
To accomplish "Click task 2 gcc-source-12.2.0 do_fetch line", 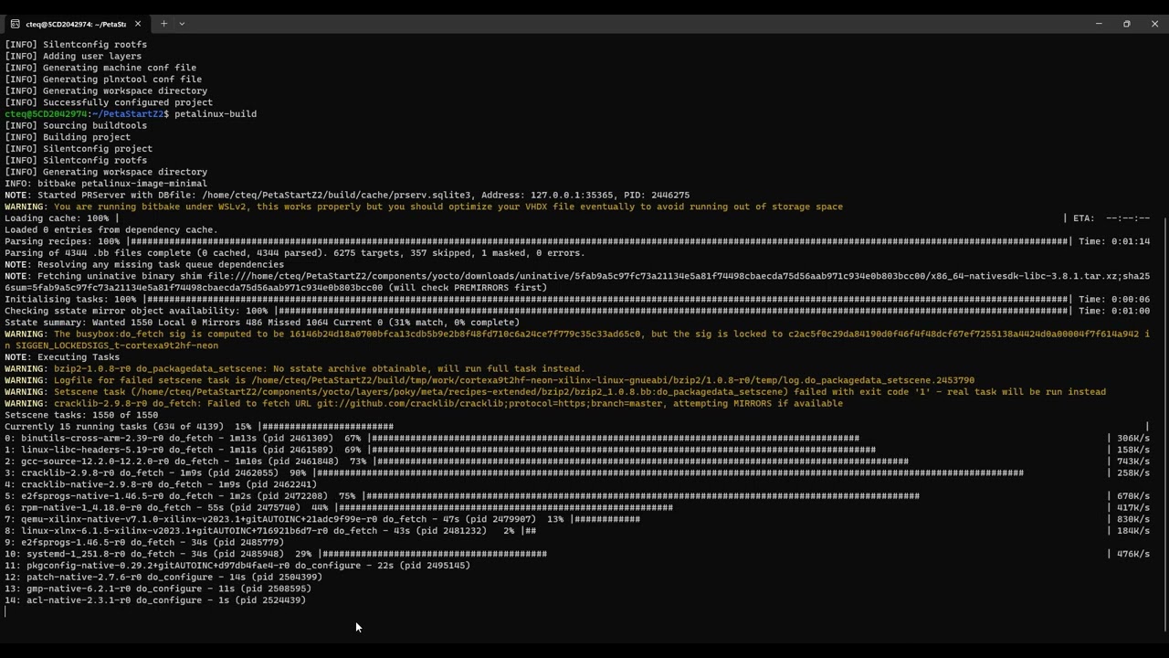I will point(577,462).
